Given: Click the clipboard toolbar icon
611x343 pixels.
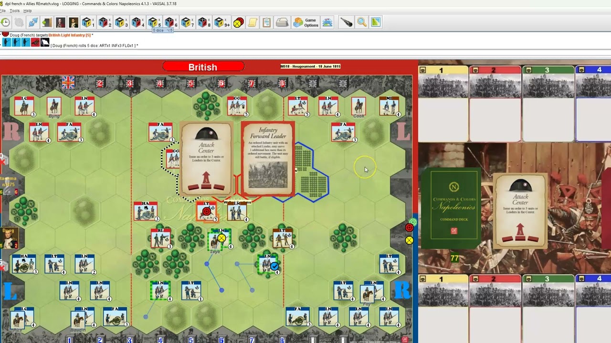Looking at the screenshot, I should click(266, 22).
